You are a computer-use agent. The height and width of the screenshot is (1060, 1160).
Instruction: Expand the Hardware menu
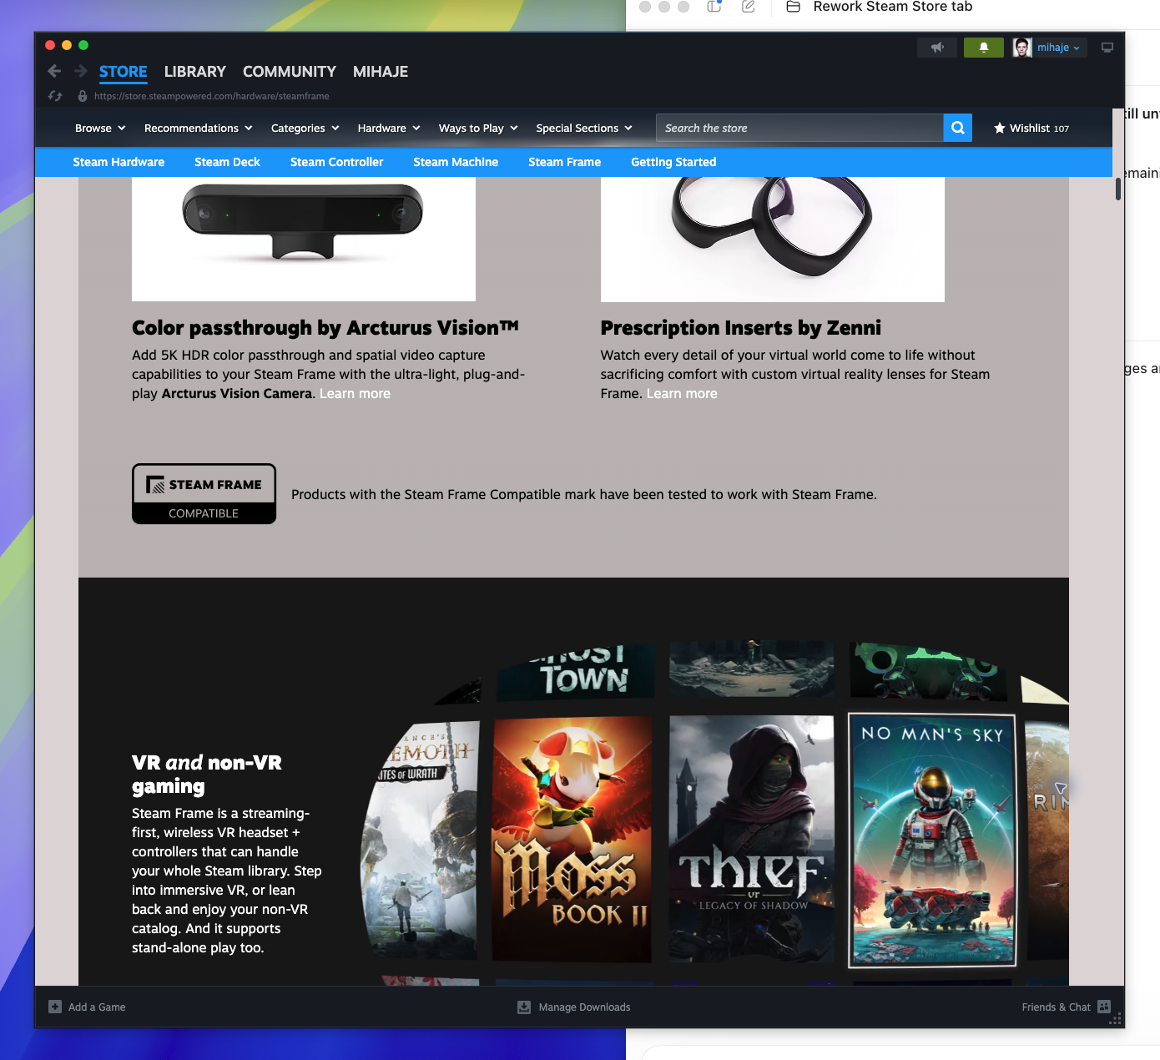pyautogui.click(x=389, y=128)
